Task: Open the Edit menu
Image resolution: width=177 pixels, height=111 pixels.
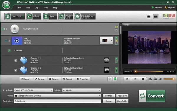Action: click(28, 8)
